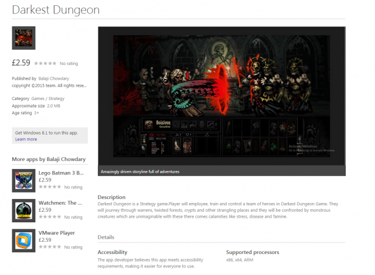Click the Darkest Dungeon page title

56,10
